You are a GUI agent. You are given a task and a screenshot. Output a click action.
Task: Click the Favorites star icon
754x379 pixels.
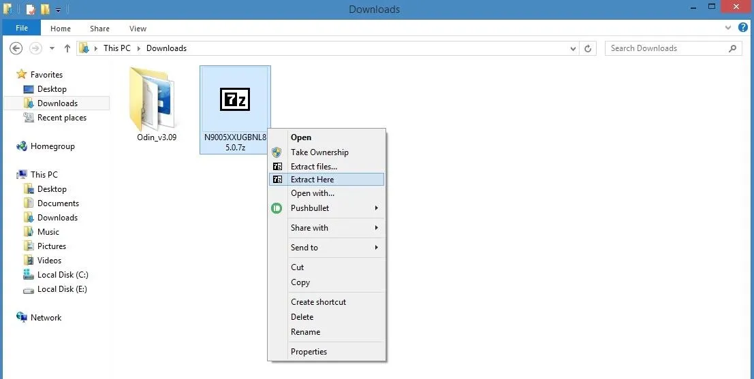pos(22,74)
